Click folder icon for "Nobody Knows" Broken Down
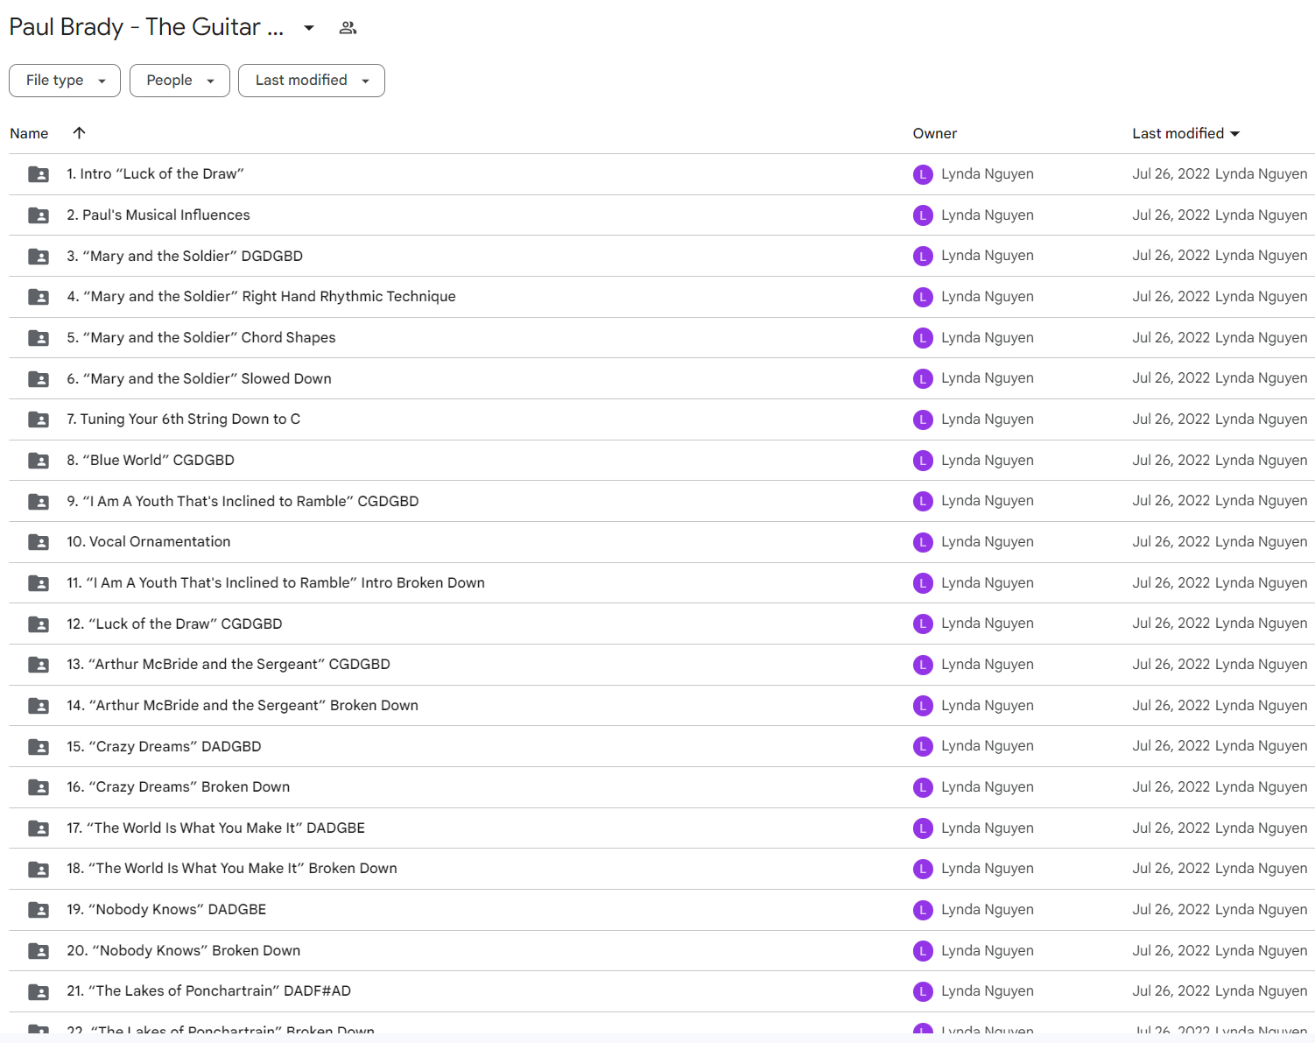The height and width of the screenshot is (1043, 1315). 39,951
